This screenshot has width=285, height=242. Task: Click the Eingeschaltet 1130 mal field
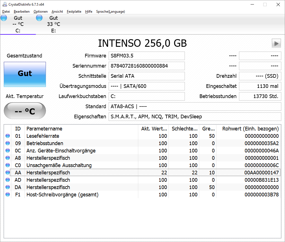260,86
